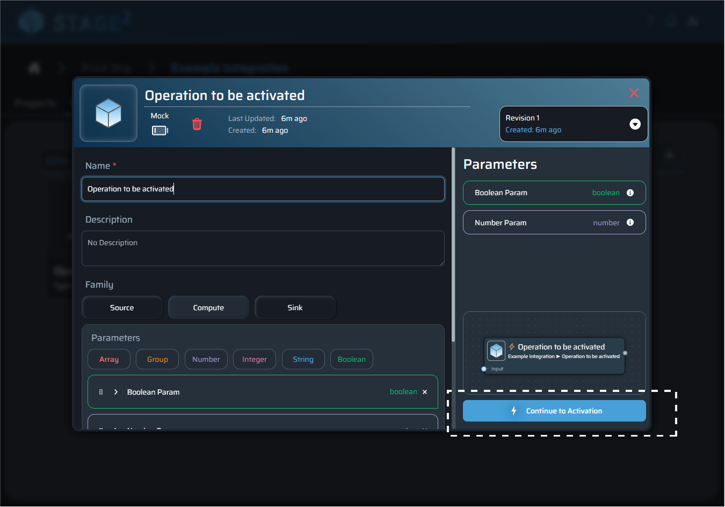Expand the Boolean Param row chevron
The image size is (725, 507).
116,392
